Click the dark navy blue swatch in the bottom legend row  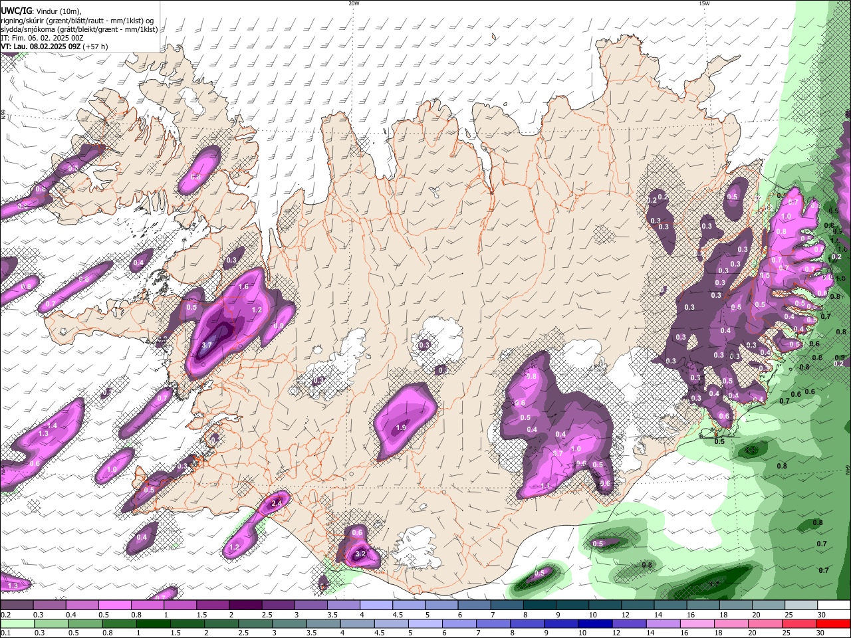tap(594, 623)
